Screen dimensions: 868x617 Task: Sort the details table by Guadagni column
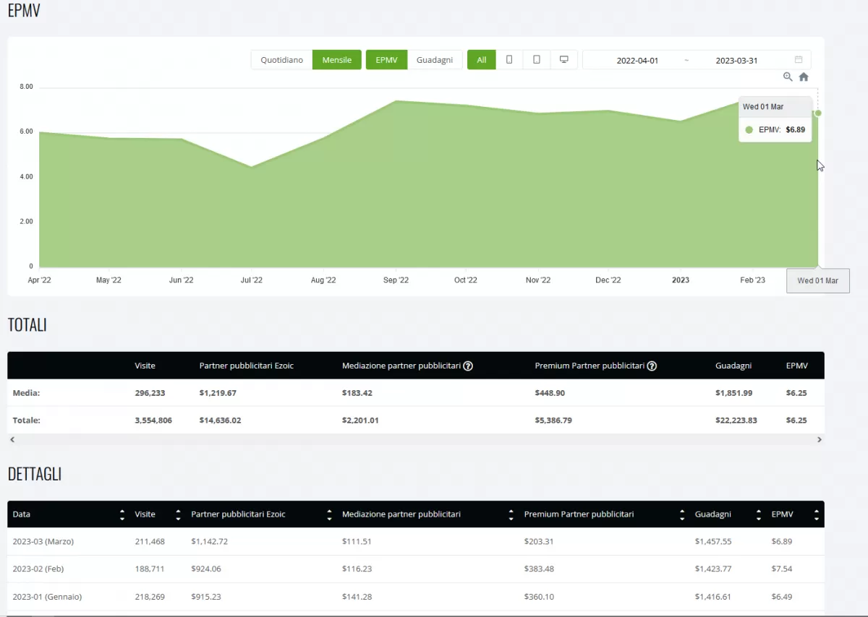click(758, 514)
